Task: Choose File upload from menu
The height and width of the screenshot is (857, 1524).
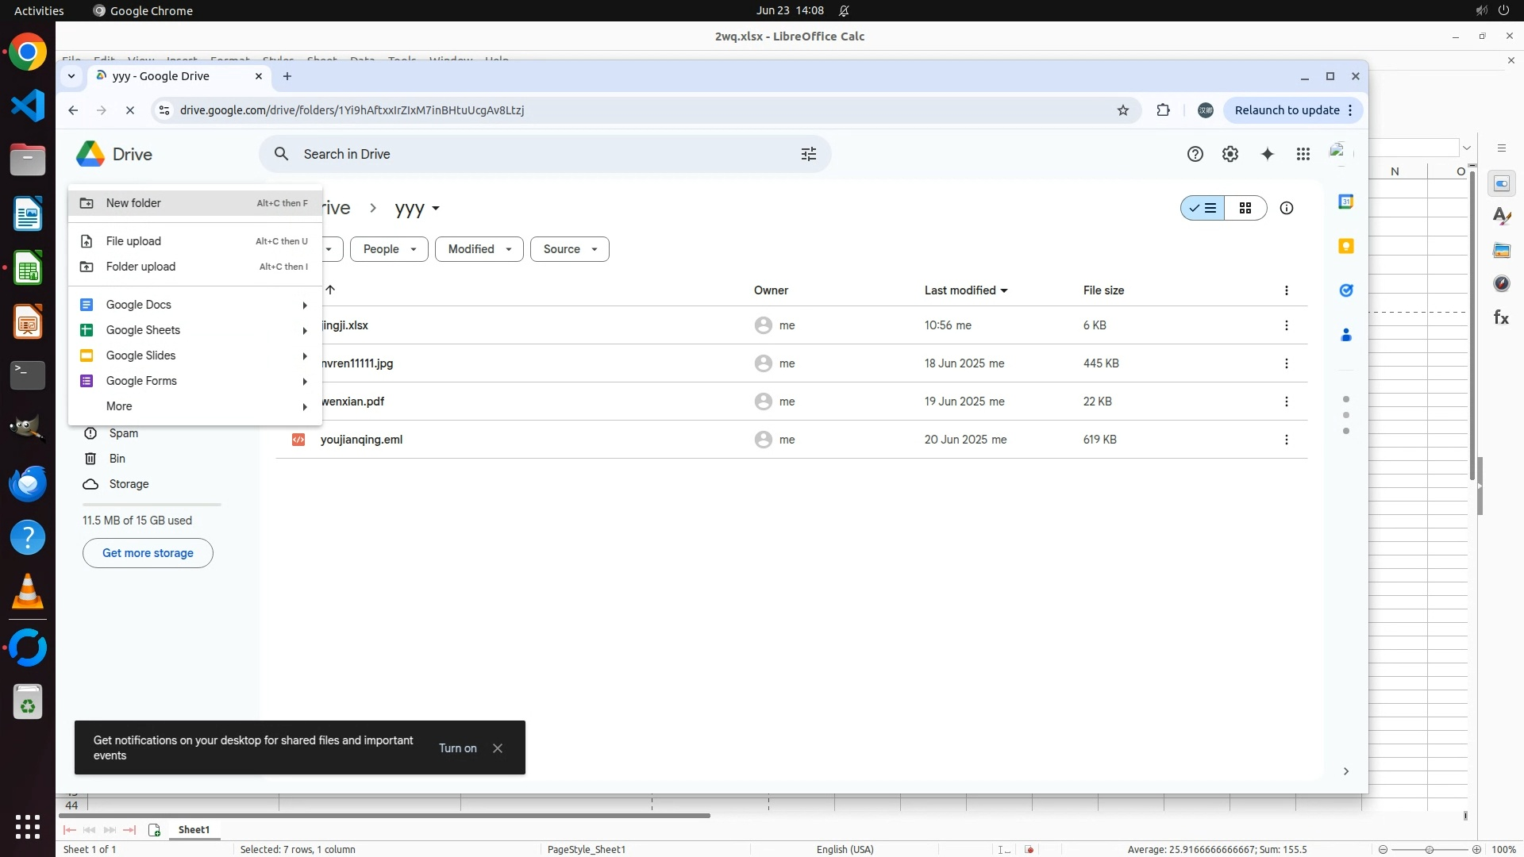Action: (133, 241)
